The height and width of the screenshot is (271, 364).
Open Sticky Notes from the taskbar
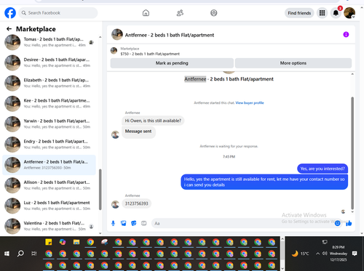click(49, 242)
